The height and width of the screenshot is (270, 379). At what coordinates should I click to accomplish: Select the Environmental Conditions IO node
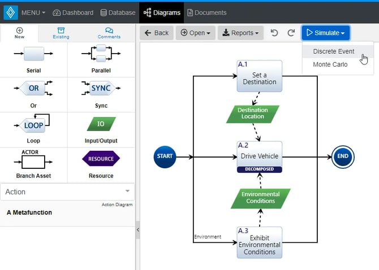[261, 198]
